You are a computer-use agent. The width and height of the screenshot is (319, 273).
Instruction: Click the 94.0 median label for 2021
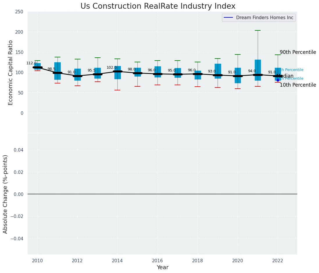252,71
